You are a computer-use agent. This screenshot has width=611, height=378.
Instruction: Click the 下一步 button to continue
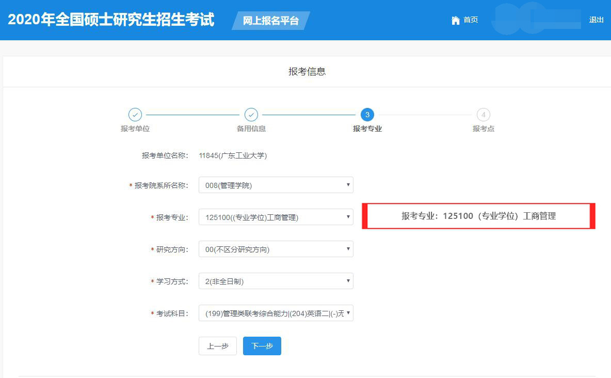coord(262,346)
